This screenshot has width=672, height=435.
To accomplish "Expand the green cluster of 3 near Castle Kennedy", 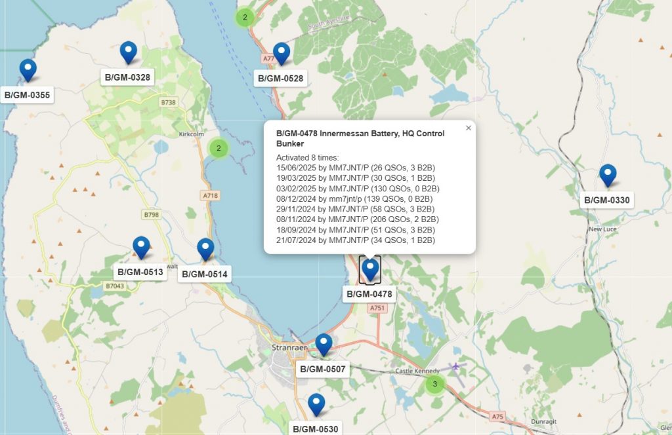I will point(434,384).
